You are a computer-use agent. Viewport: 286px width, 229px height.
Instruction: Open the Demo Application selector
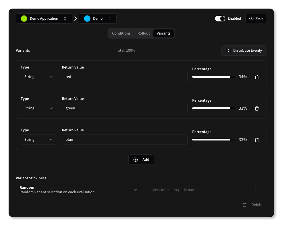click(44, 19)
